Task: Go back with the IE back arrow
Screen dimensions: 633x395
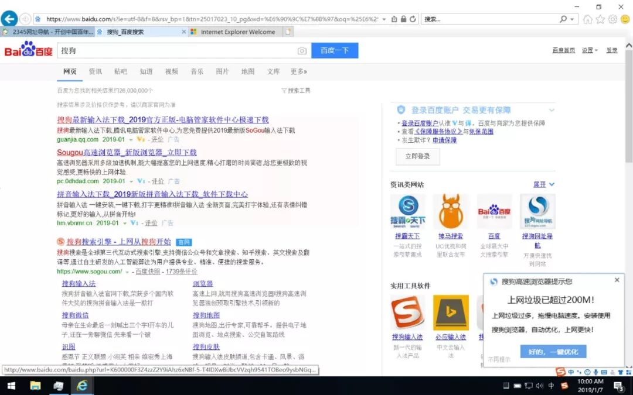Action: (9, 19)
